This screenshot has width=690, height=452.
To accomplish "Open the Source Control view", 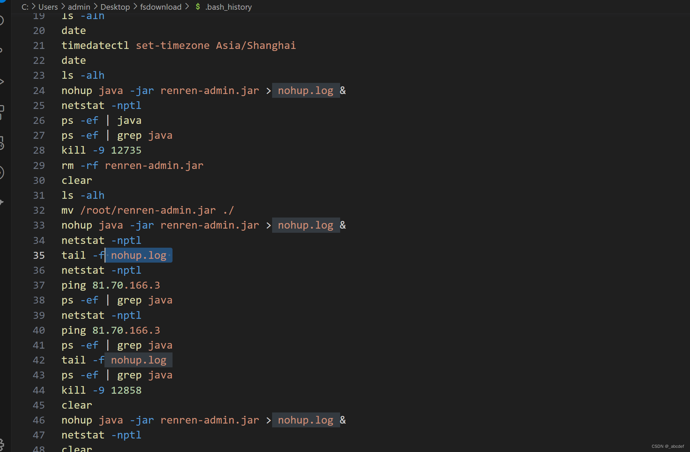I will point(1,50).
